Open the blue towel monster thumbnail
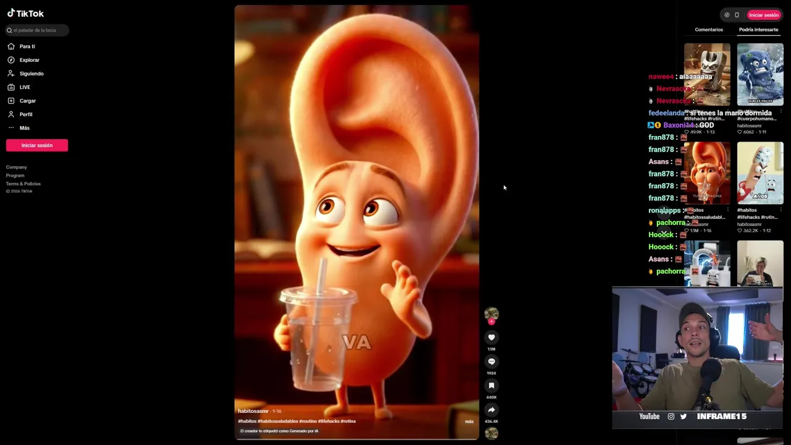Screen dimensions: 791x445 coord(760,74)
